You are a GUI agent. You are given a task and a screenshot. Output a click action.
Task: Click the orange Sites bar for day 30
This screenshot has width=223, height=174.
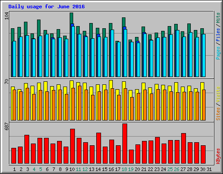pyautogui.click(x=204, y=105)
